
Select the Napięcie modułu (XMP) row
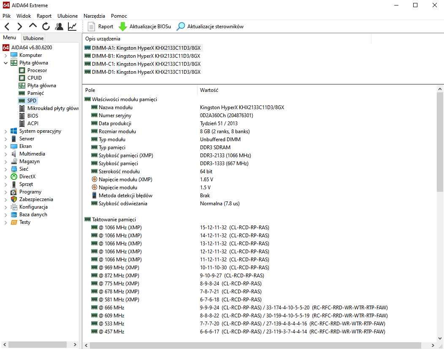click(260, 180)
